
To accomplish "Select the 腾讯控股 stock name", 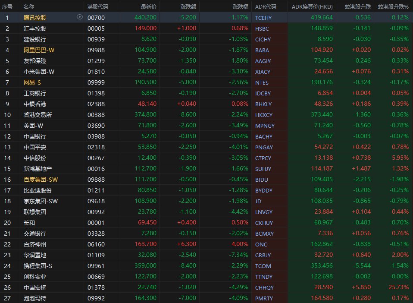I will coord(35,18).
